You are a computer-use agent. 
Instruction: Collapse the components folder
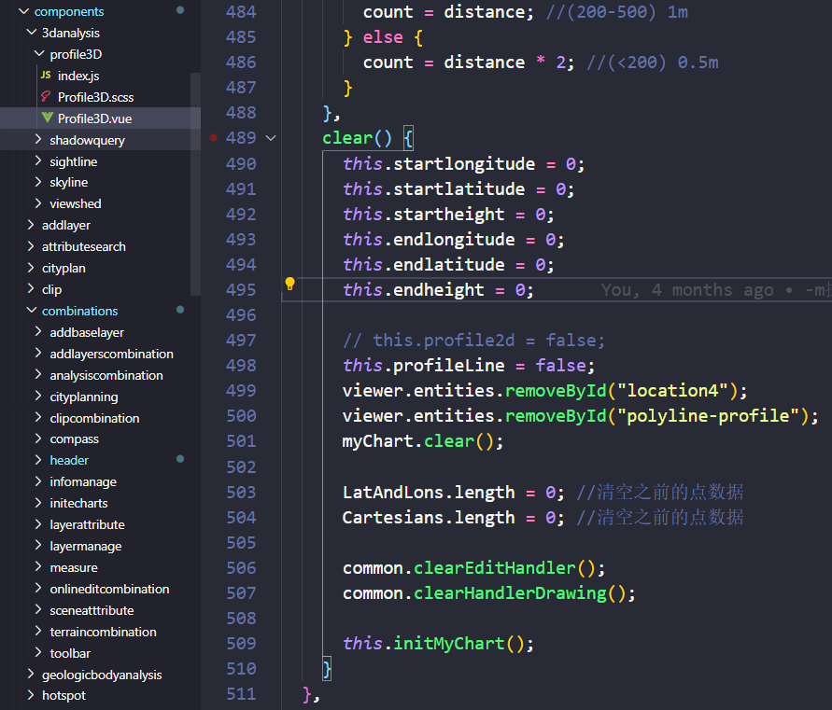coord(23,11)
